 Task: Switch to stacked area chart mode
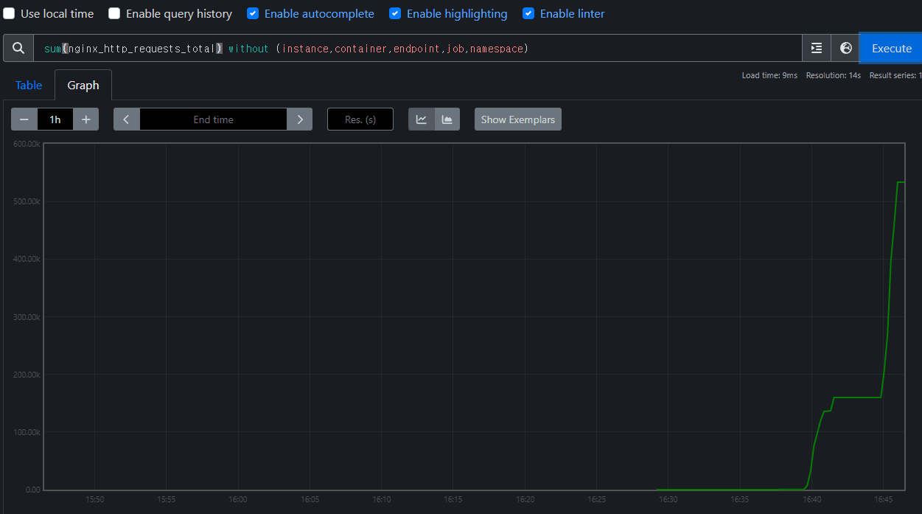pyautogui.click(x=447, y=119)
